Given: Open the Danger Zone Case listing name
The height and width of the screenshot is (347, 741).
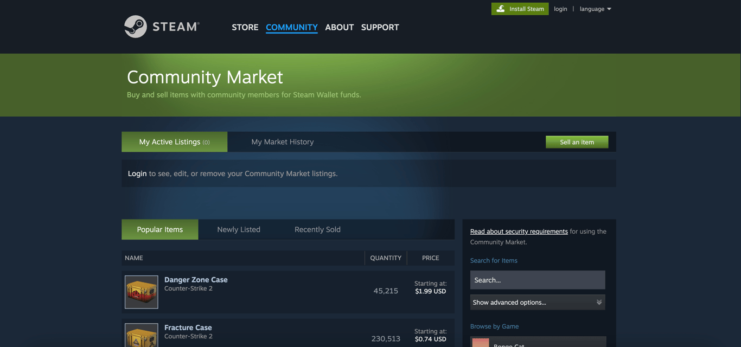Looking at the screenshot, I should pyautogui.click(x=196, y=280).
